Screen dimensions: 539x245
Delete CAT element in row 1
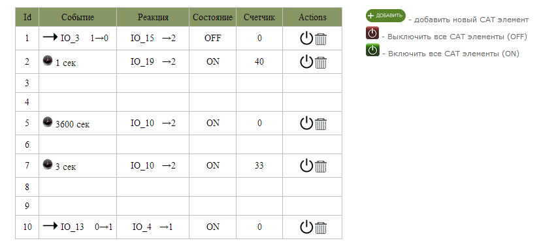pyautogui.click(x=321, y=39)
